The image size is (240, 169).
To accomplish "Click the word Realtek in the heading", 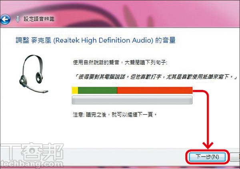I will [67, 40].
